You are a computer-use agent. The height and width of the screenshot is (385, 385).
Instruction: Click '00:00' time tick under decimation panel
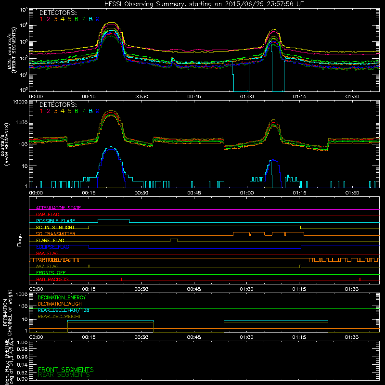pyautogui.click(x=36, y=337)
